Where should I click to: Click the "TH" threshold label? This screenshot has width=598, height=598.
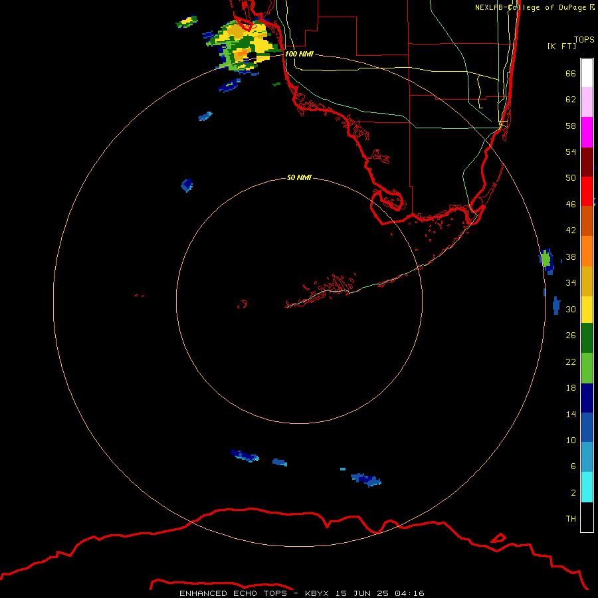[x=571, y=519]
